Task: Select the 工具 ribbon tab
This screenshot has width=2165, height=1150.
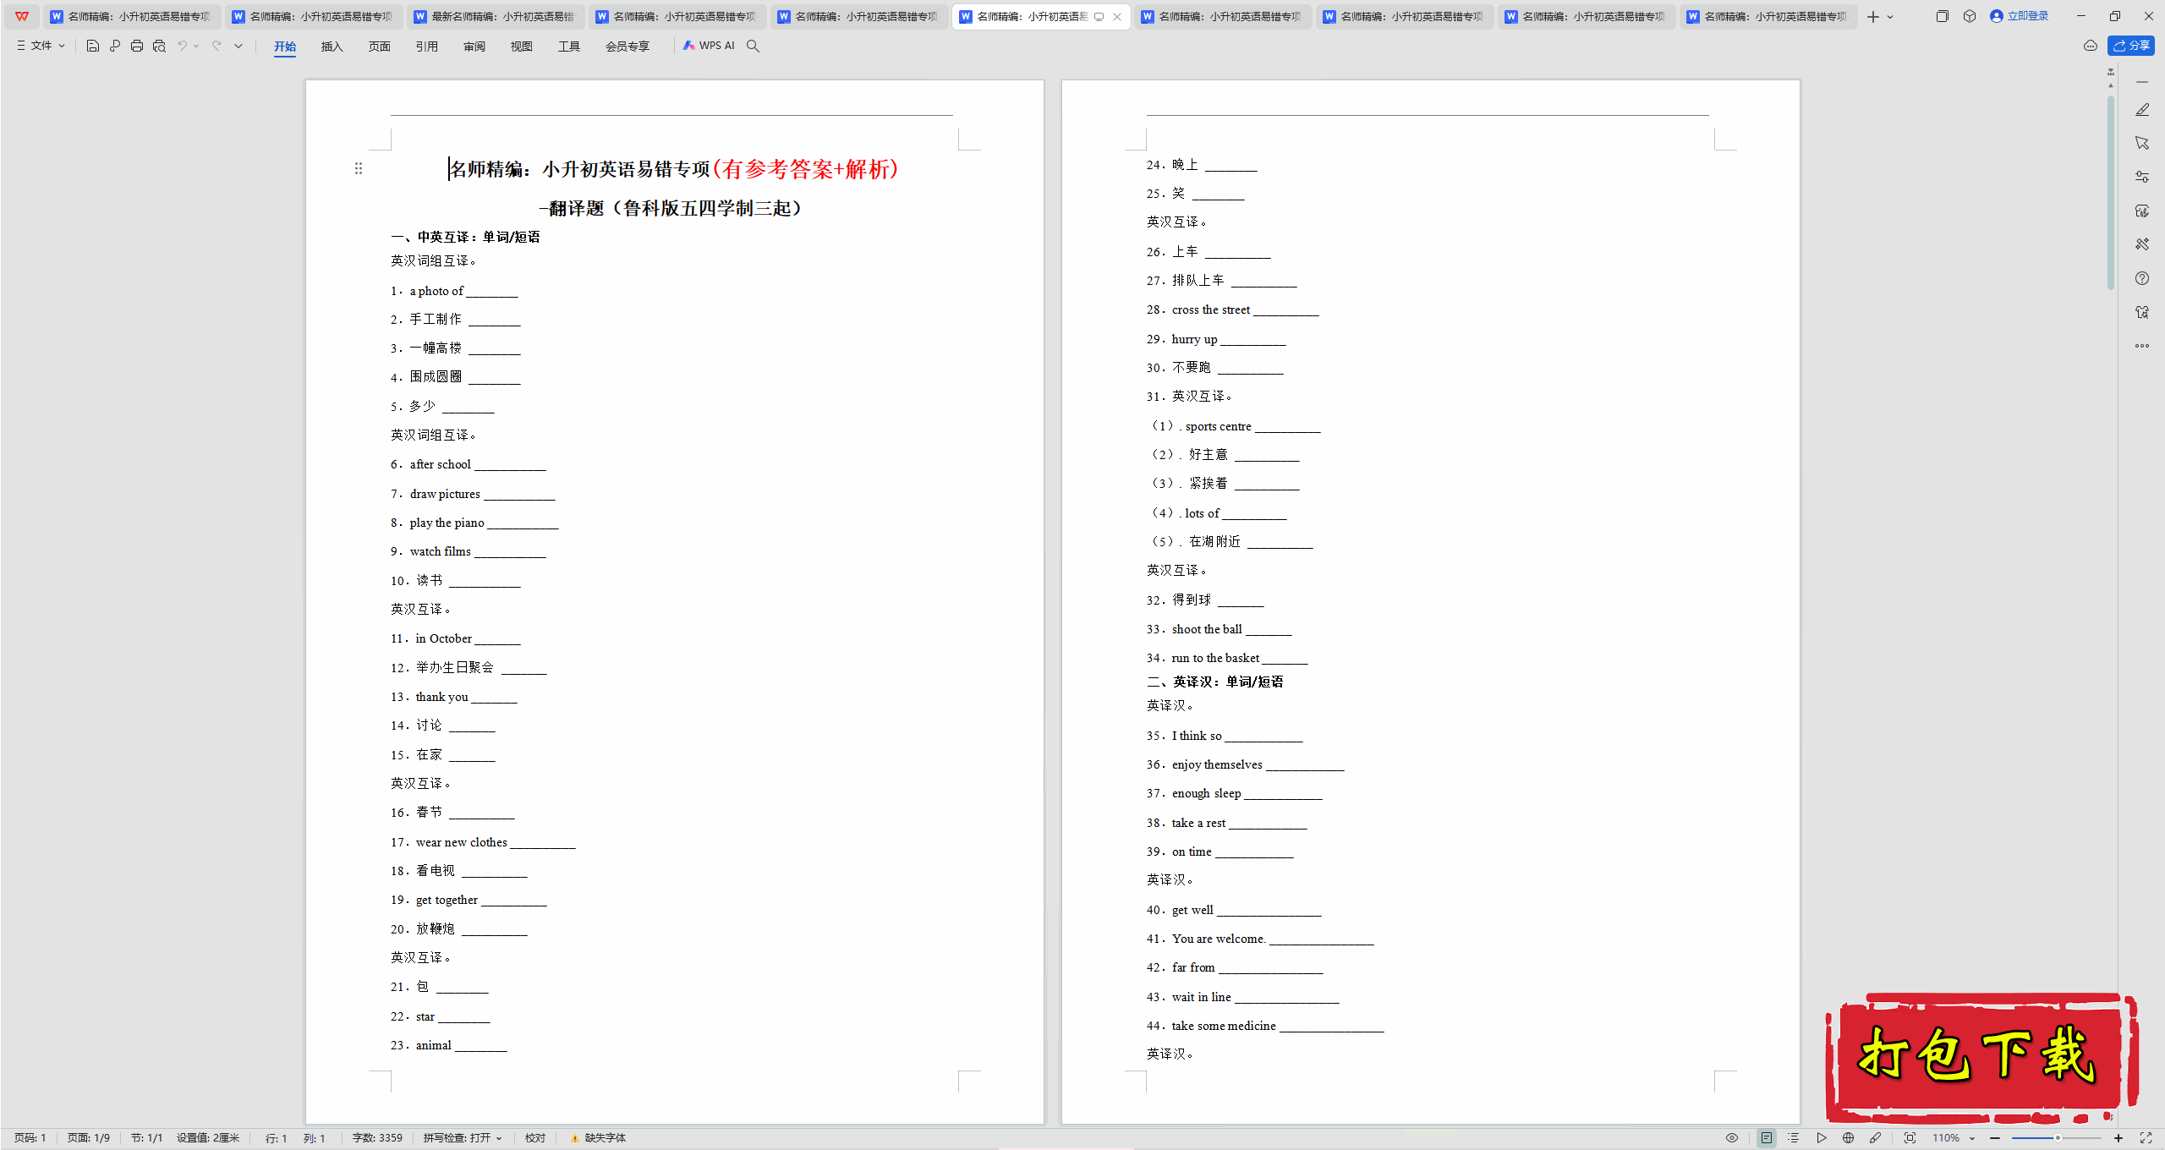Action: click(x=569, y=47)
